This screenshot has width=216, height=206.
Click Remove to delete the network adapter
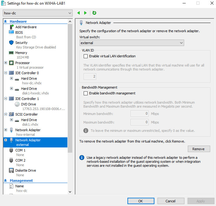click(x=199, y=149)
